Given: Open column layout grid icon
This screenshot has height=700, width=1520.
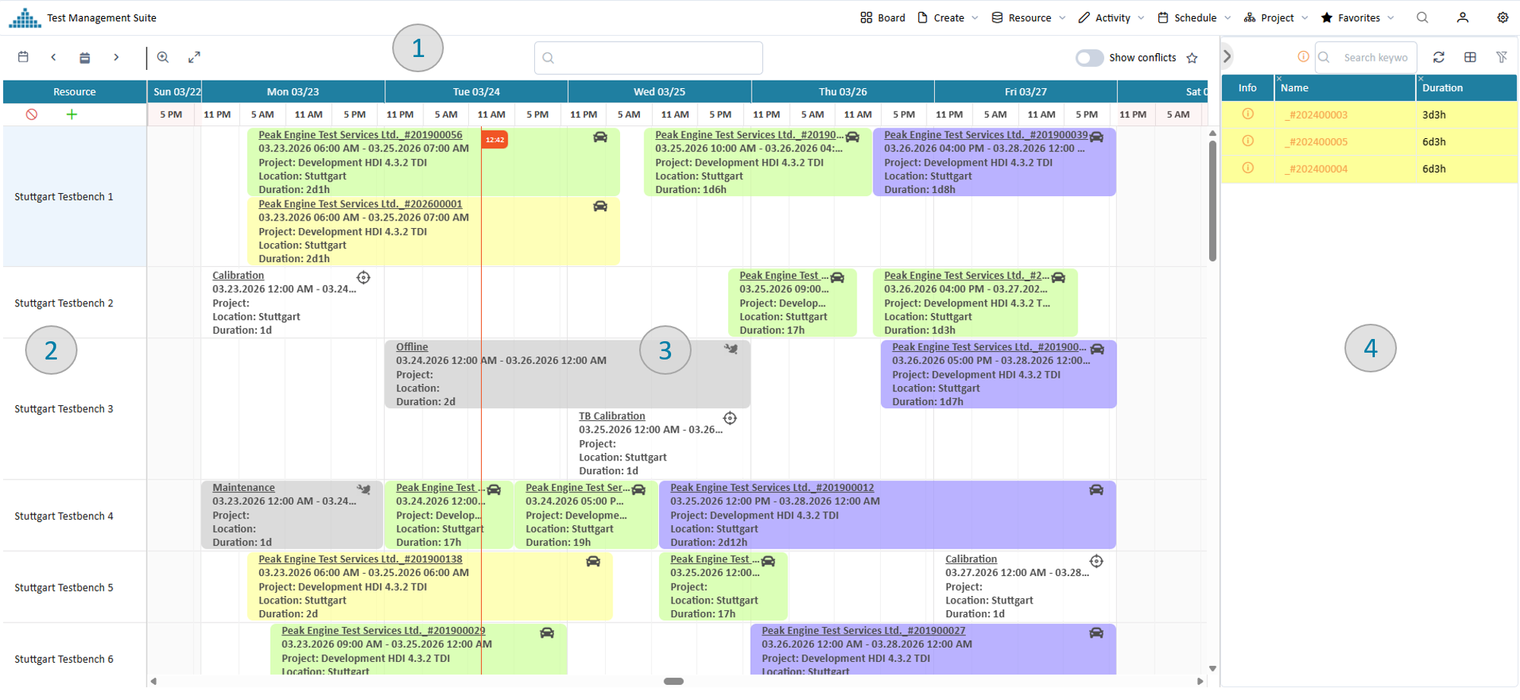Looking at the screenshot, I should coord(1470,57).
